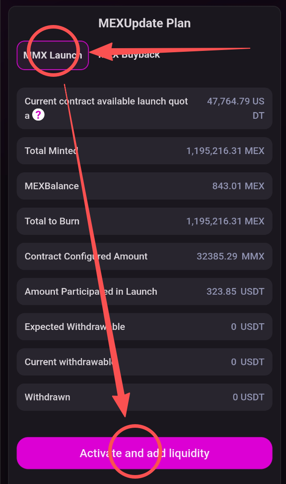Click the 32385.29 MMX value
Image resolution: width=286 pixels, height=484 pixels.
click(230, 256)
